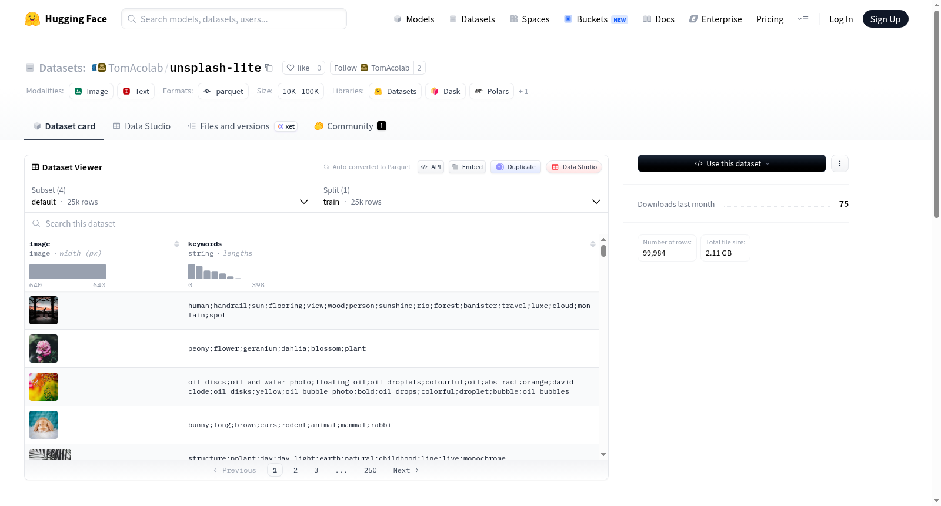Open Enterprise in the top navigation
The width and height of the screenshot is (941, 506).
[x=715, y=19]
